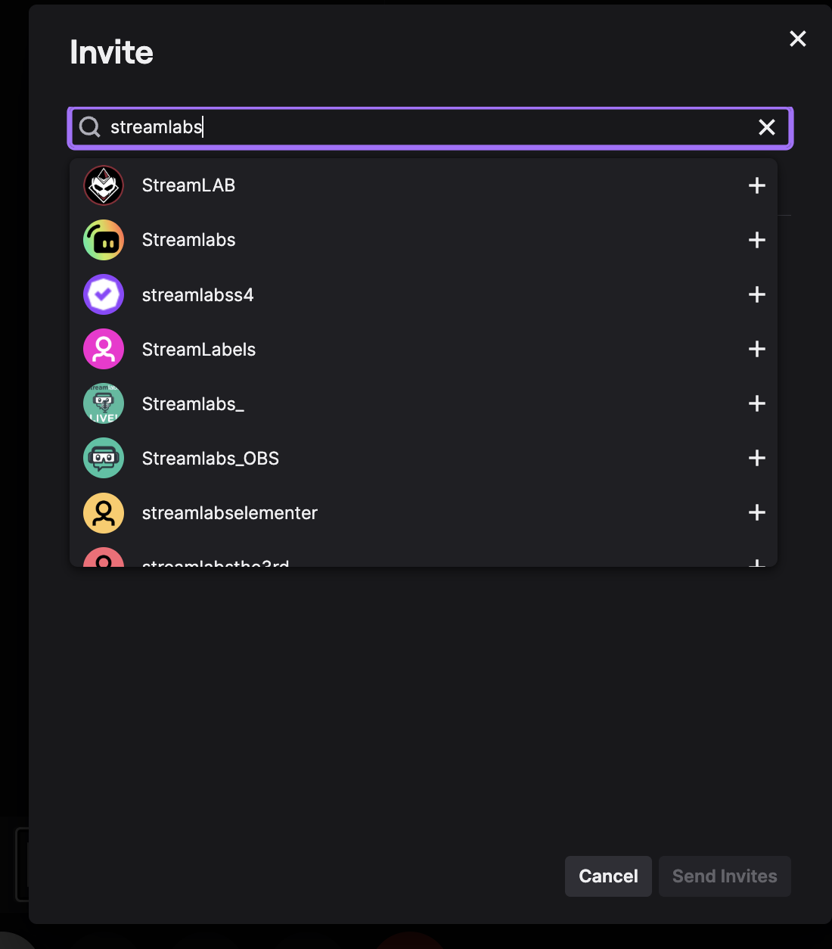Click the Cancel button
The height and width of the screenshot is (949, 832).
tap(608, 876)
